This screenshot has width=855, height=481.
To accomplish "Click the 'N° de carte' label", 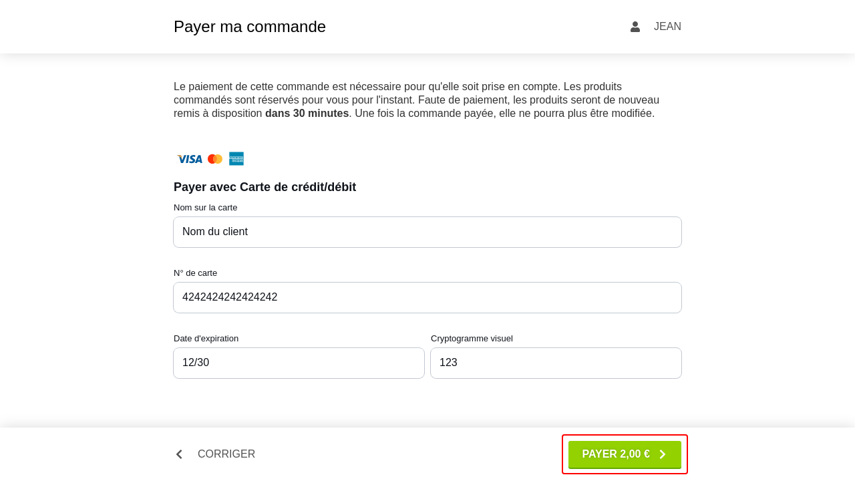I will click(195, 273).
